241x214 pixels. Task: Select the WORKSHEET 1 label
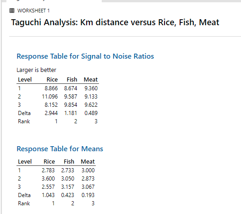click(33, 11)
